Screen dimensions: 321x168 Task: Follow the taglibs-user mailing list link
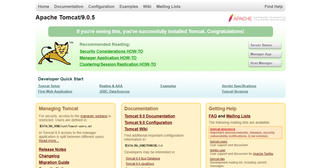tap(218, 151)
